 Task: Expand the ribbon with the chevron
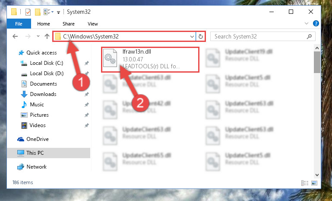[x=307, y=23]
